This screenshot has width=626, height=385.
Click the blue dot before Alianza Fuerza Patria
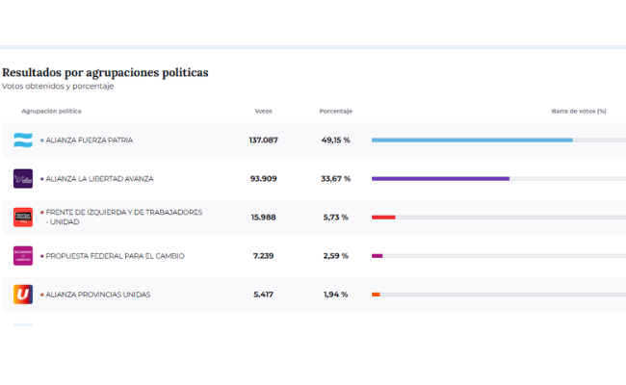41,141
